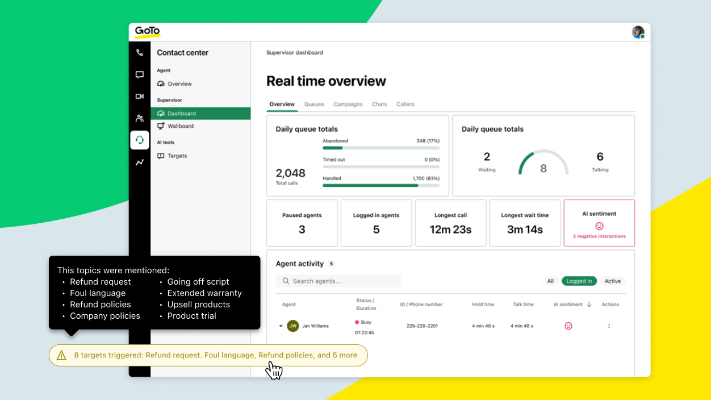Expand Jan Williams agent row
Image resolution: width=711 pixels, height=400 pixels.
(281, 326)
